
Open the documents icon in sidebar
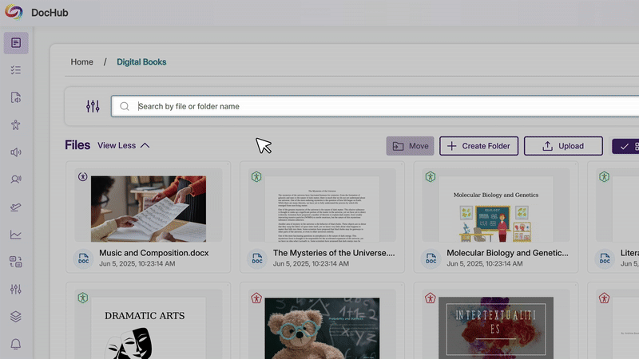[16, 42]
